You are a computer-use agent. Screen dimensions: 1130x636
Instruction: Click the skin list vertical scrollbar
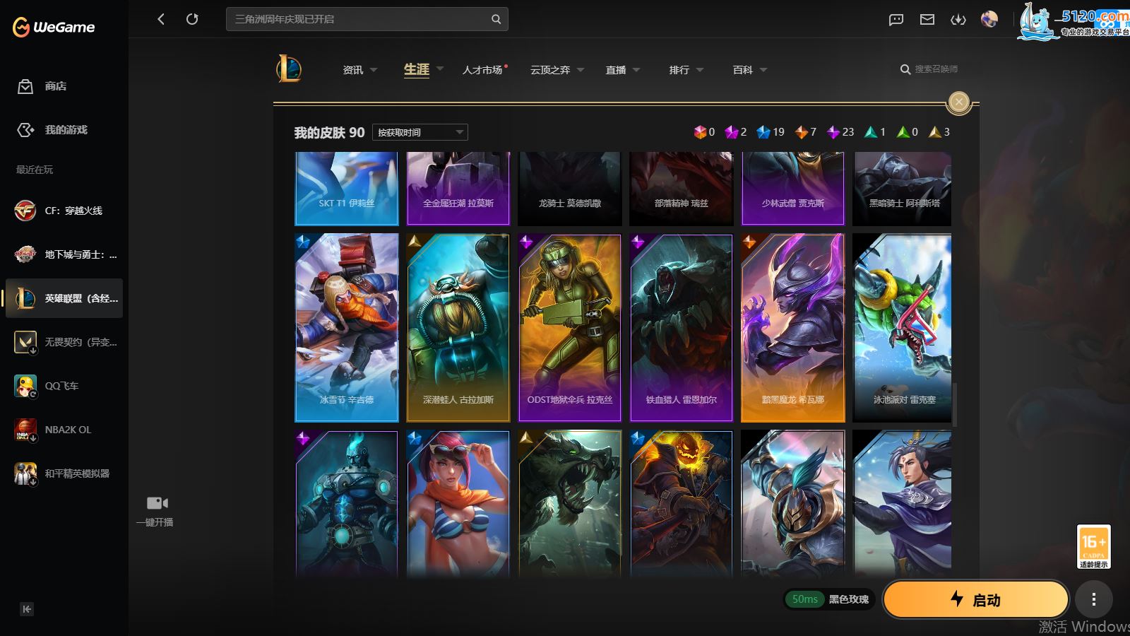954,405
